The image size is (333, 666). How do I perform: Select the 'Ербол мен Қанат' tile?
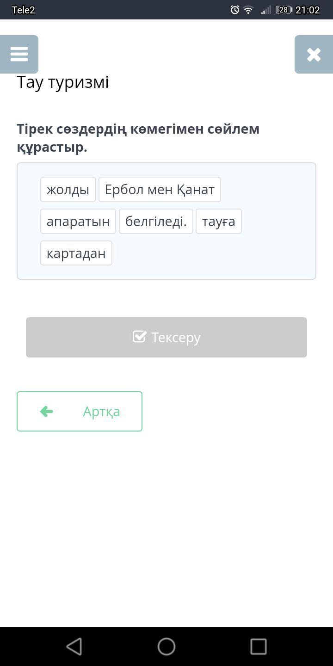[x=160, y=190]
